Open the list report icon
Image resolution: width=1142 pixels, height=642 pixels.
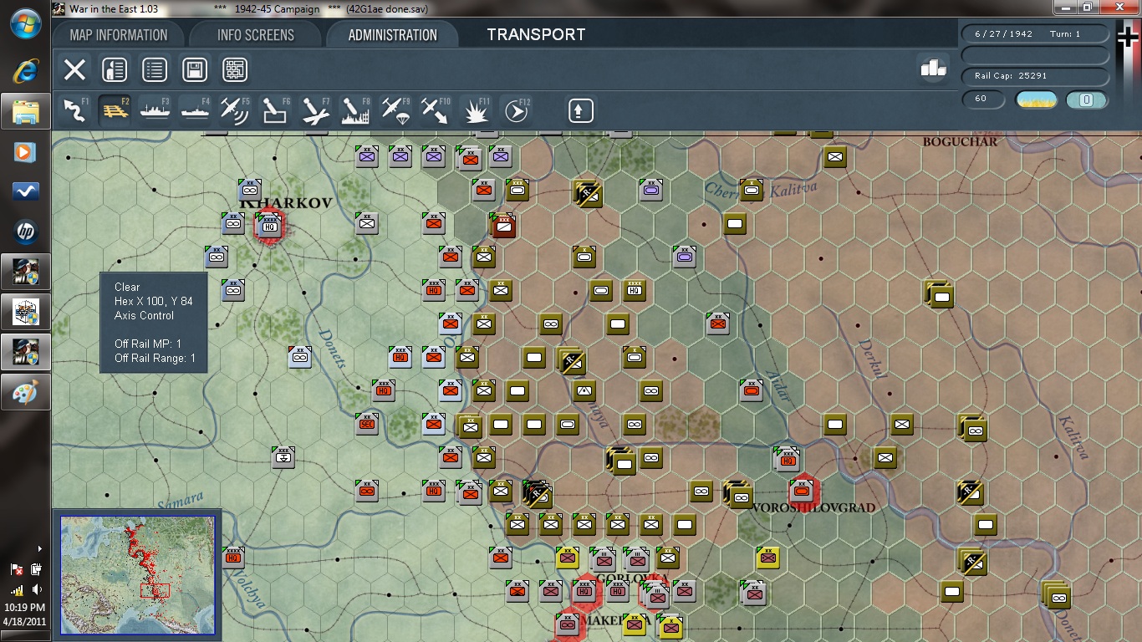155,69
